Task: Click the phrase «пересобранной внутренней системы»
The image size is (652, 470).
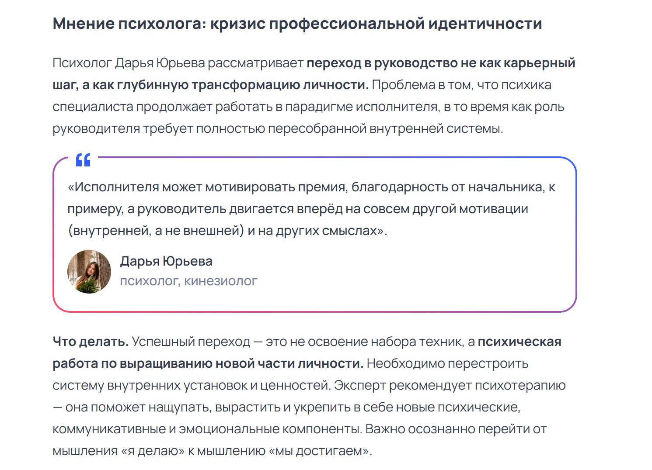Action: [384, 128]
